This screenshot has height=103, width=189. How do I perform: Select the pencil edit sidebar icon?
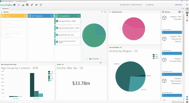(187, 18)
